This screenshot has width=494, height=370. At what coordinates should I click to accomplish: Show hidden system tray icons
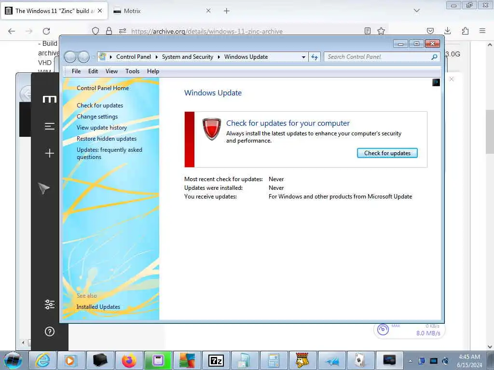pos(410,361)
